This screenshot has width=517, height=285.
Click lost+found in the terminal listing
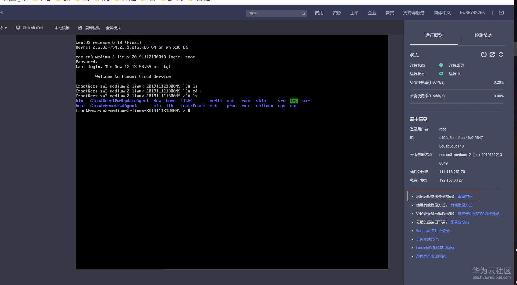[193, 106]
